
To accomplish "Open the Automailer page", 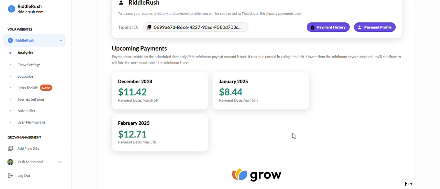I will [x=26, y=111].
